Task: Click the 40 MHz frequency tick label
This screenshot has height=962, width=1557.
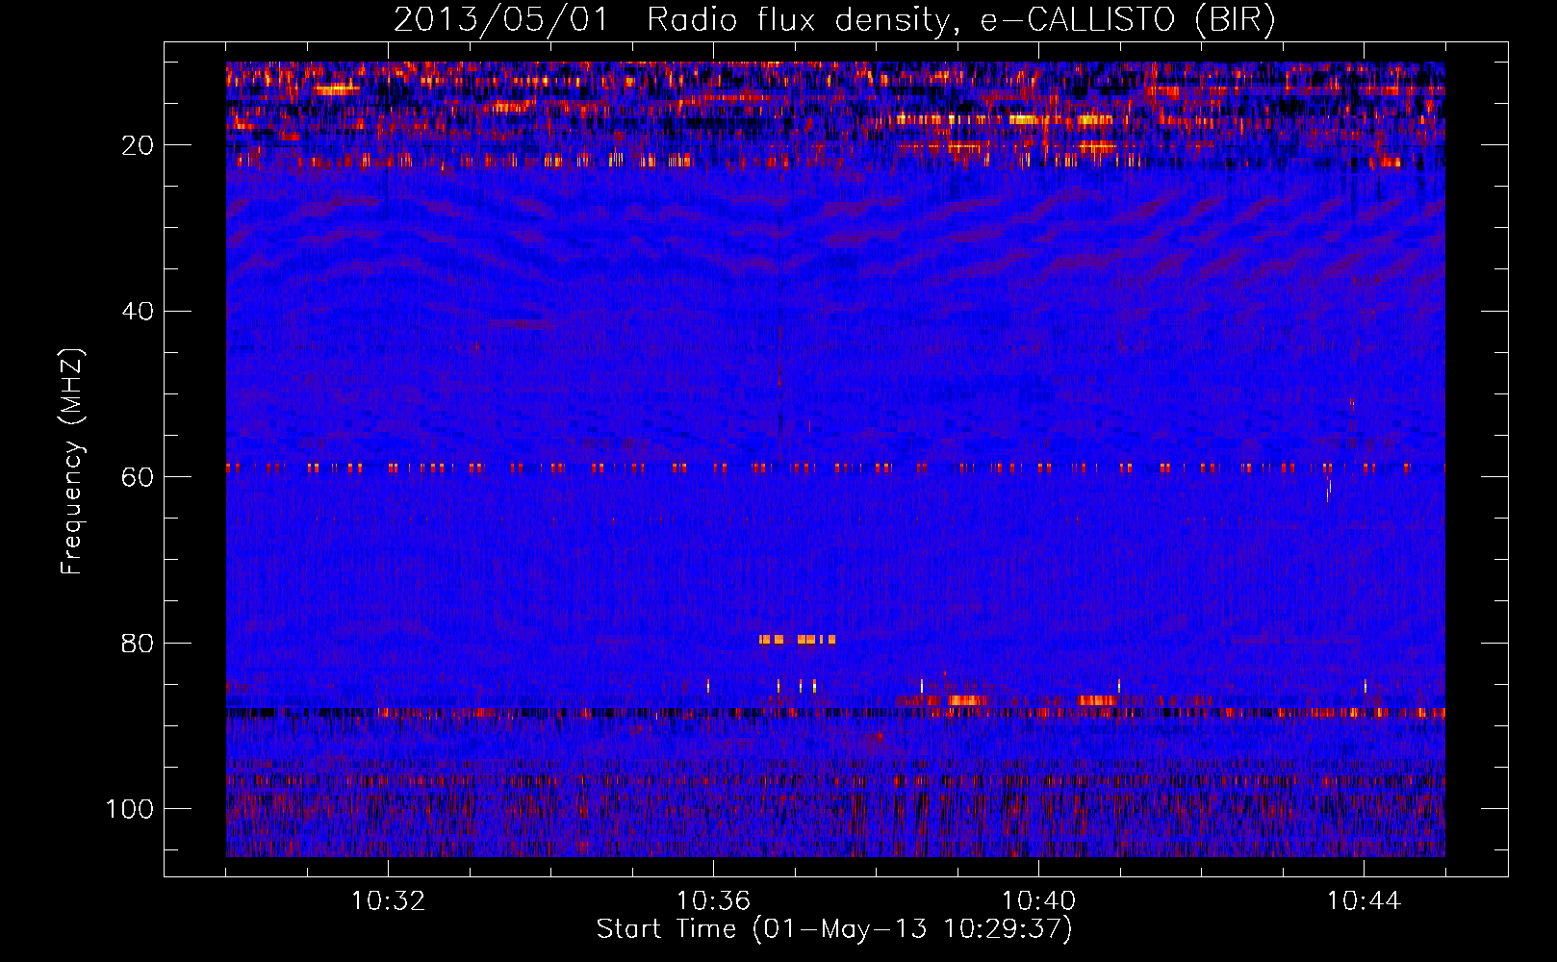Action: tap(138, 312)
